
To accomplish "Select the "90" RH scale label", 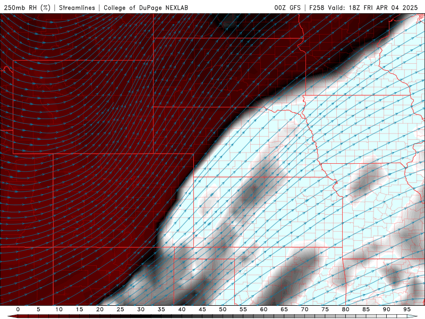I will point(387,309).
